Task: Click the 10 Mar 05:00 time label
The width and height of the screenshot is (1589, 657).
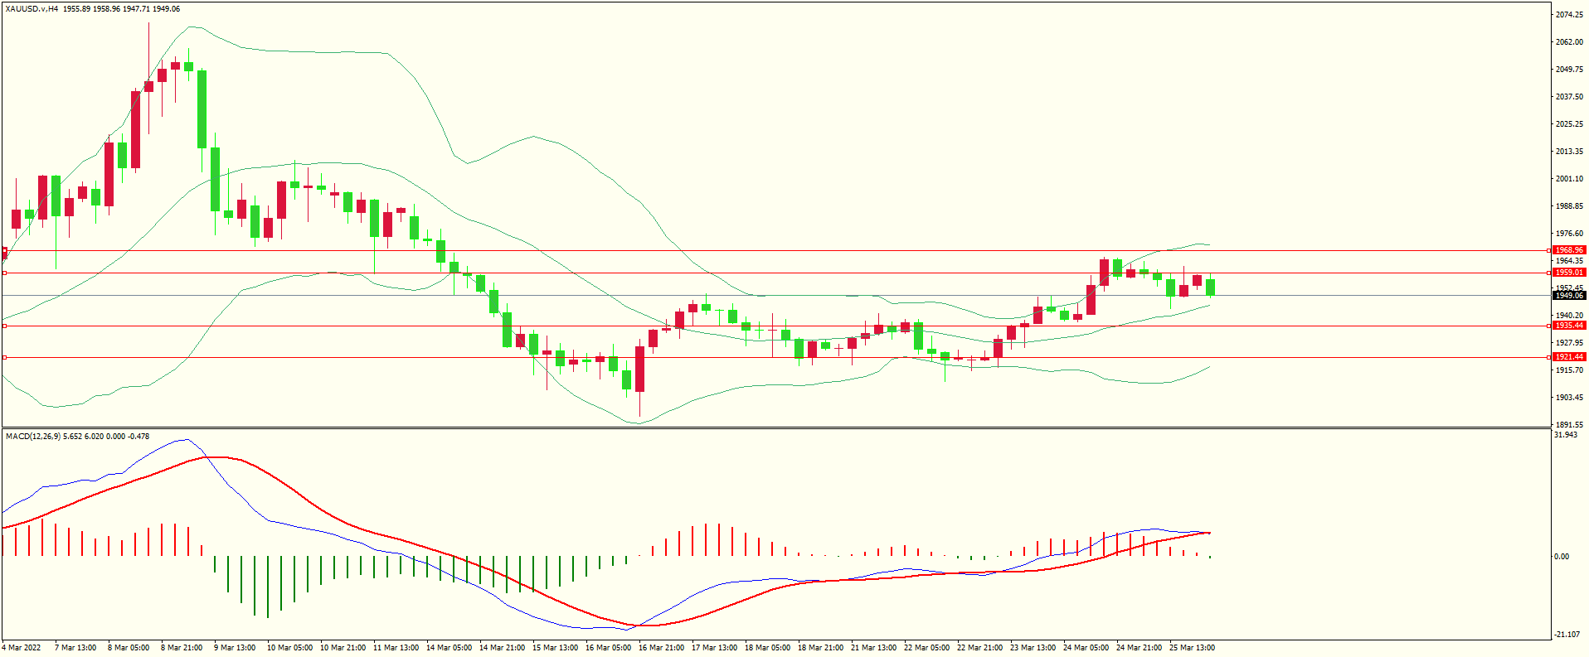Action: pos(289,648)
